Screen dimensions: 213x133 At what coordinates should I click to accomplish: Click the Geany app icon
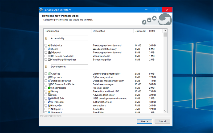(49, 91)
